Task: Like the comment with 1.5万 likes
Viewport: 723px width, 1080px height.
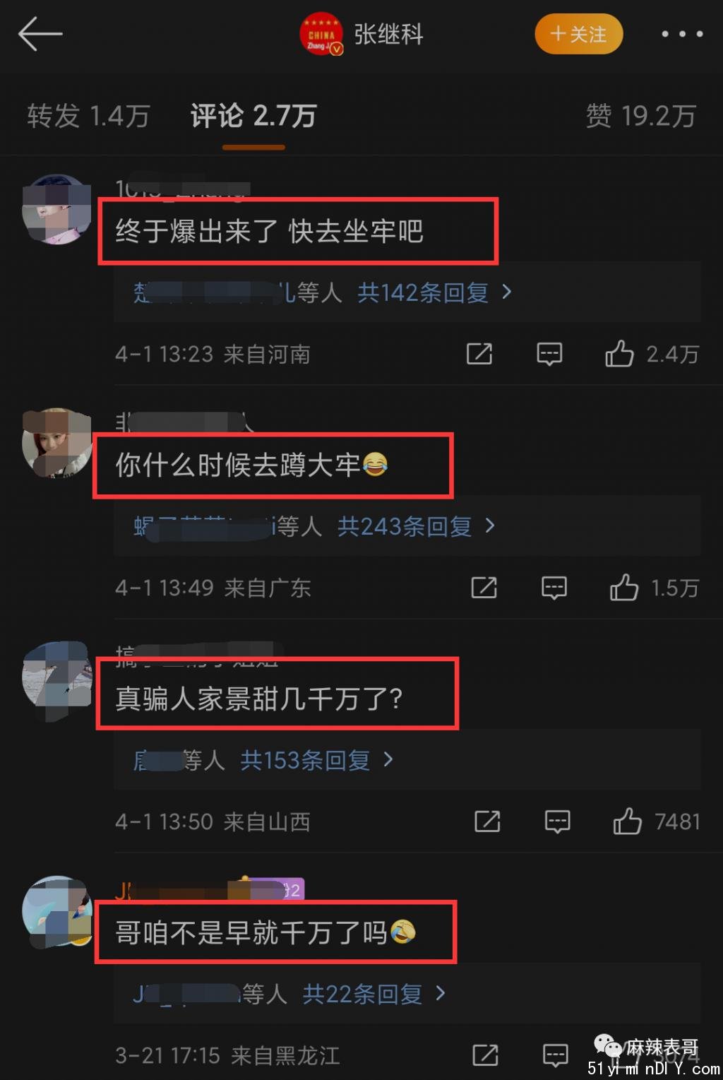Action: [x=624, y=587]
